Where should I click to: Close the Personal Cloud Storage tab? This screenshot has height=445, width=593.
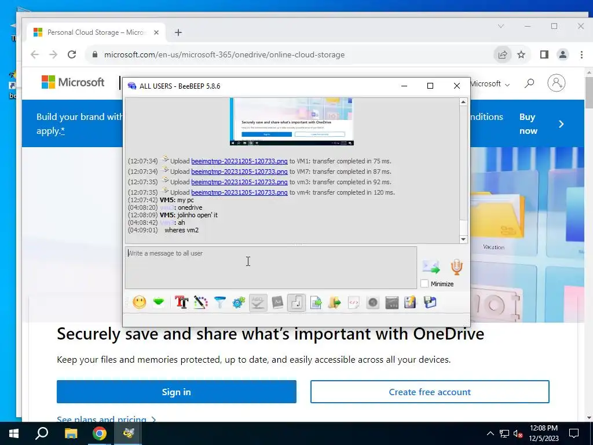pos(156,32)
